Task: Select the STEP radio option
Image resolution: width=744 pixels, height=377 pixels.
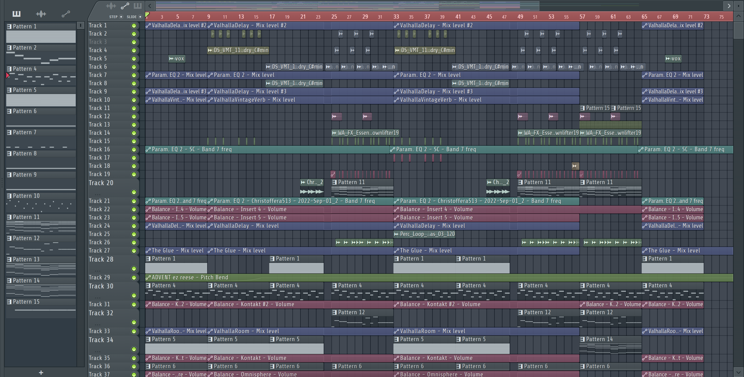Action: (x=121, y=17)
